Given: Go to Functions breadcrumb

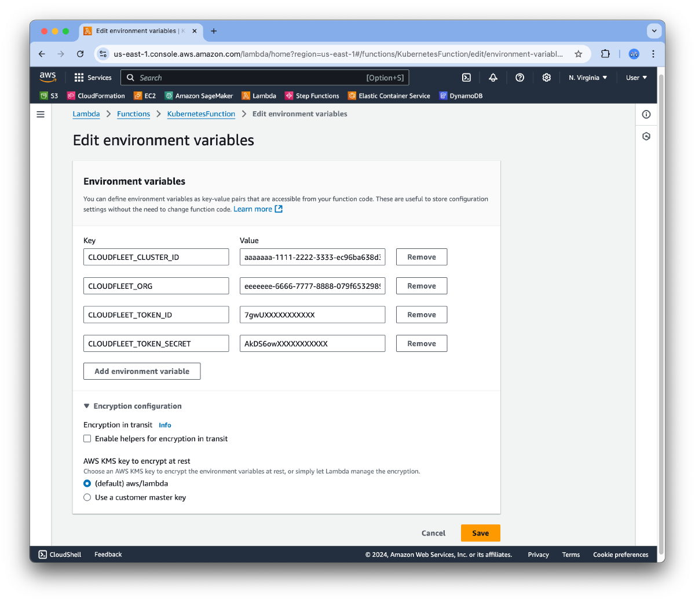Looking at the screenshot, I should click(x=133, y=114).
